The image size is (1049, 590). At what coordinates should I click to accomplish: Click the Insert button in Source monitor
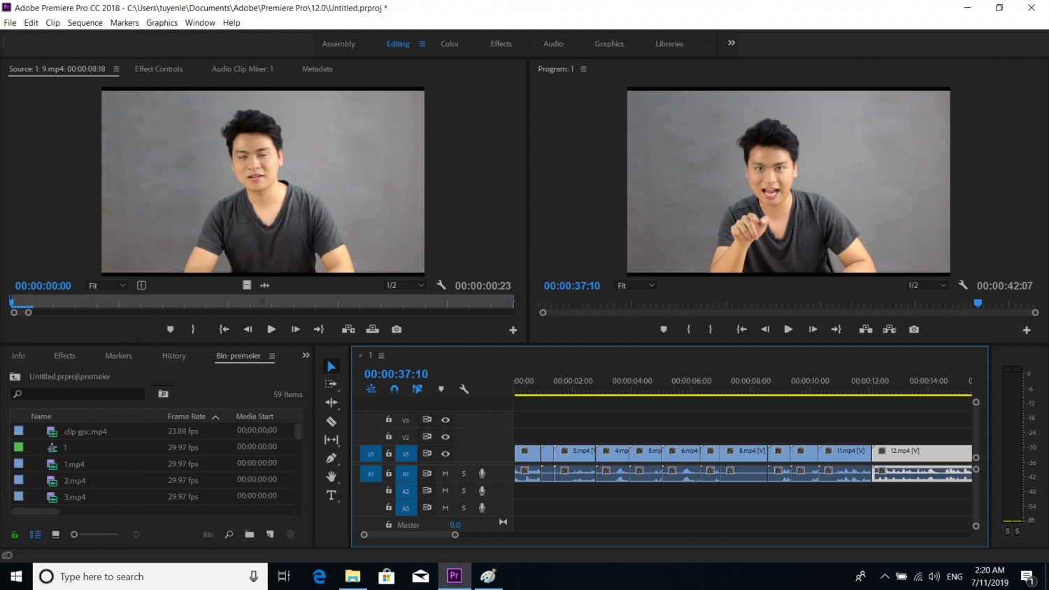(348, 329)
